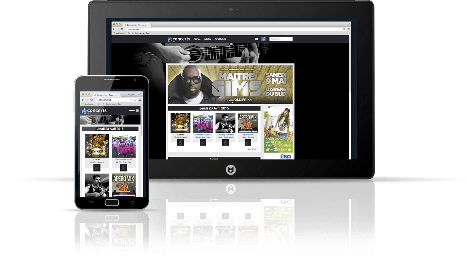Click the phone's menu soft key
Image resolution: width=468 pixels, height=256 pixels.
[x=91, y=202]
